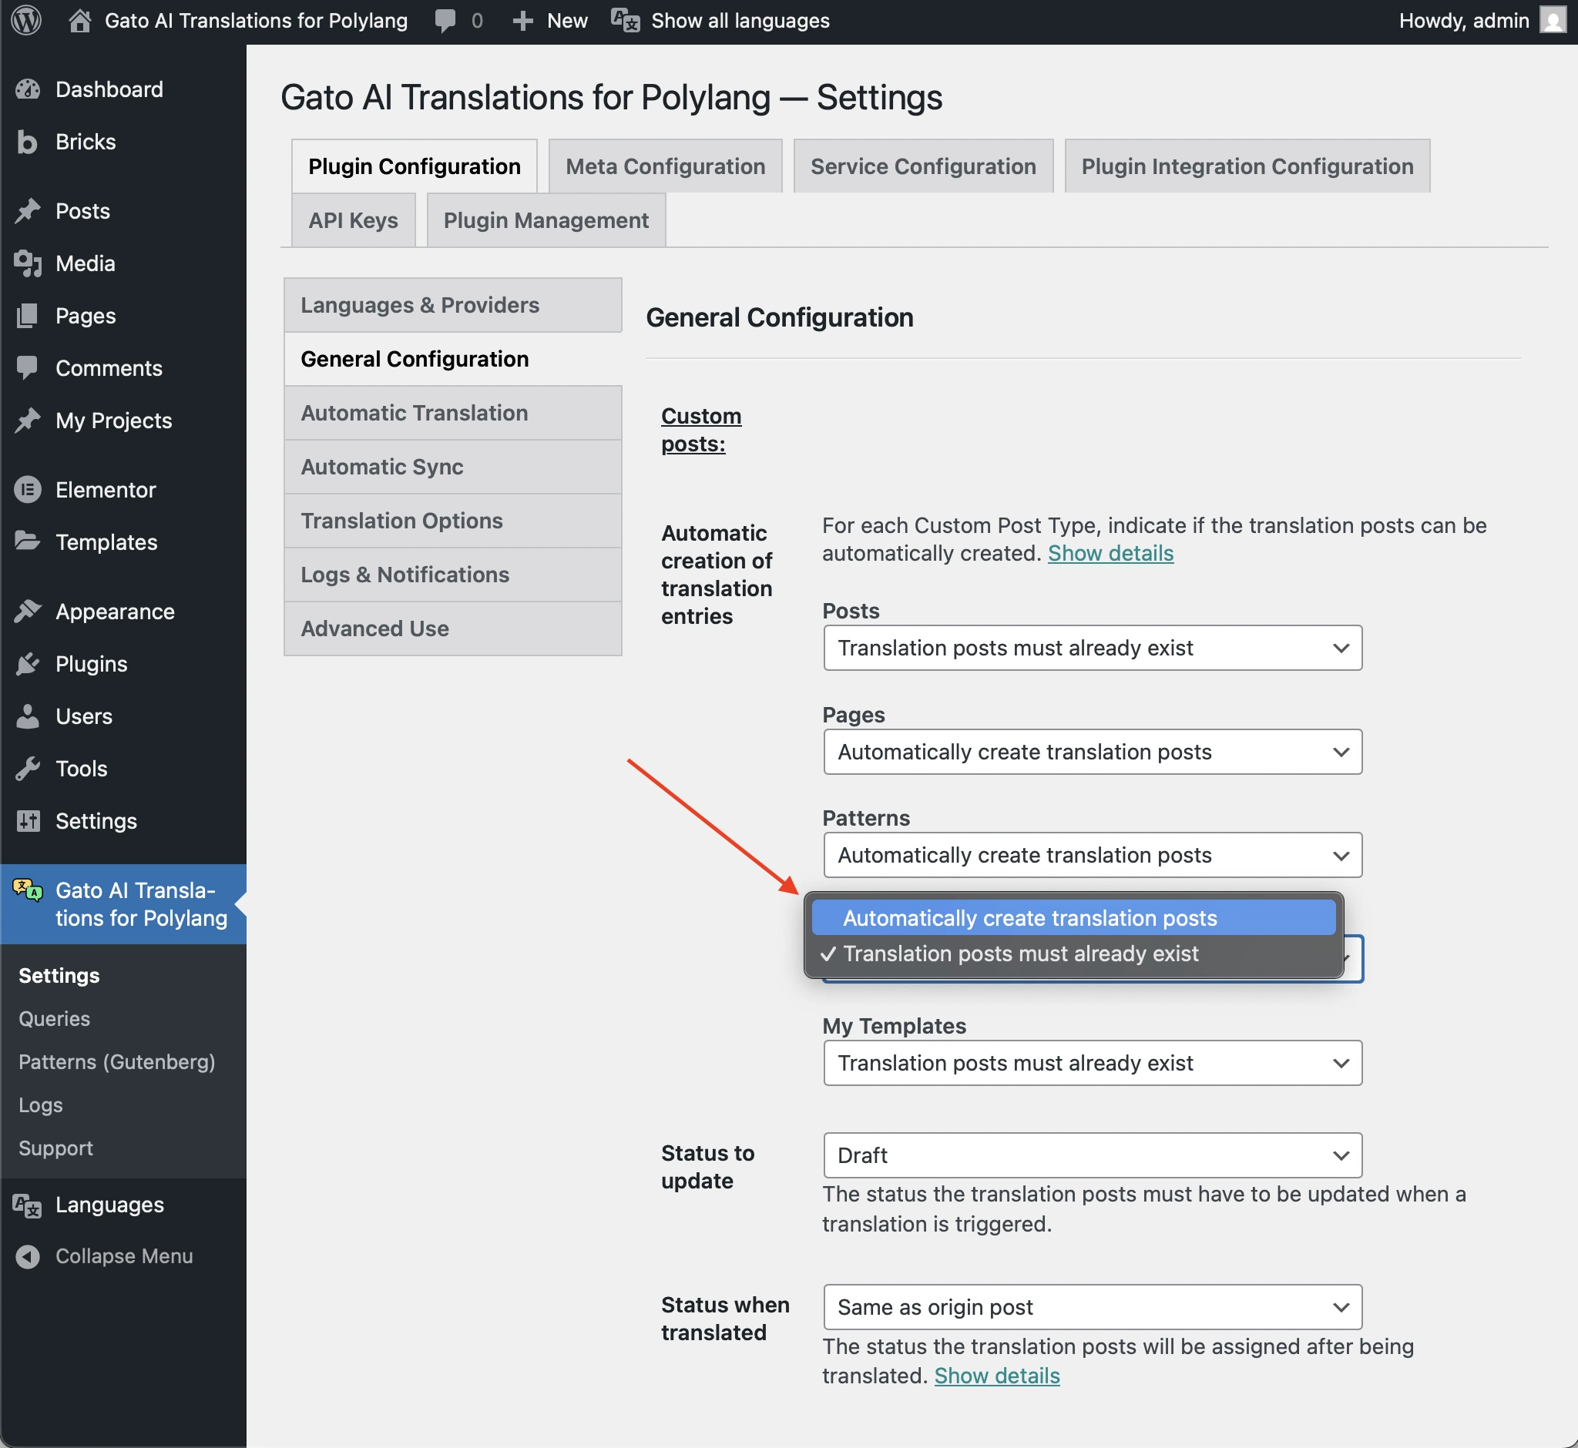1578x1448 pixels.
Task: Open the Gato AI Translations plugin icon
Action: click(26, 890)
